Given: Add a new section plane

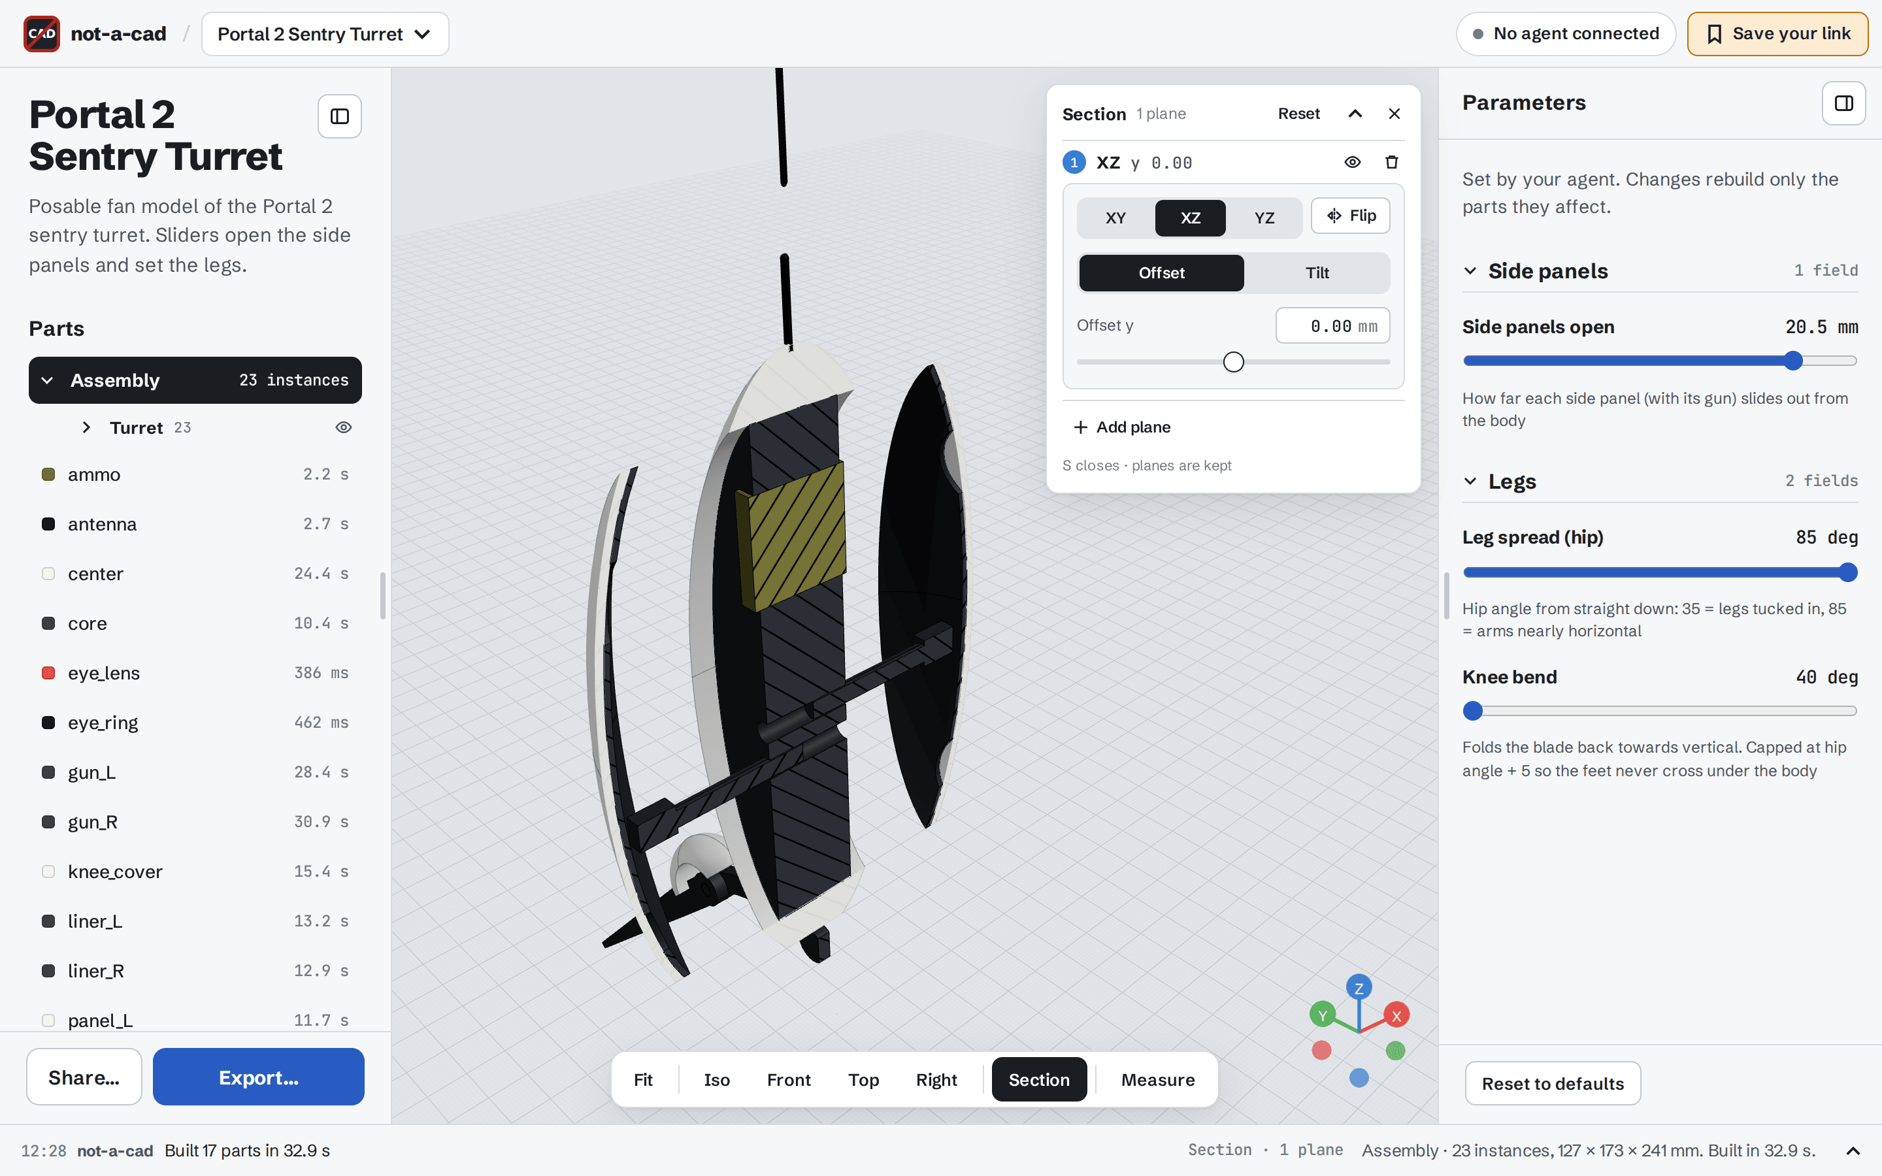Looking at the screenshot, I should coord(1122,427).
